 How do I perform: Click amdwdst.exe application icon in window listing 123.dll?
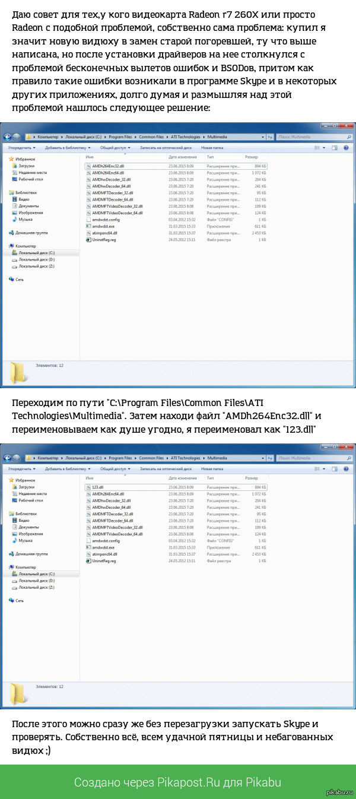(x=88, y=547)
